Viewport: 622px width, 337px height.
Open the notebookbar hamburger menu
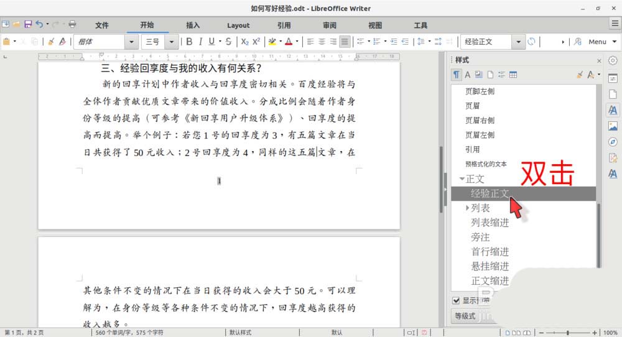pyautogui.click(x=615, y=24)
